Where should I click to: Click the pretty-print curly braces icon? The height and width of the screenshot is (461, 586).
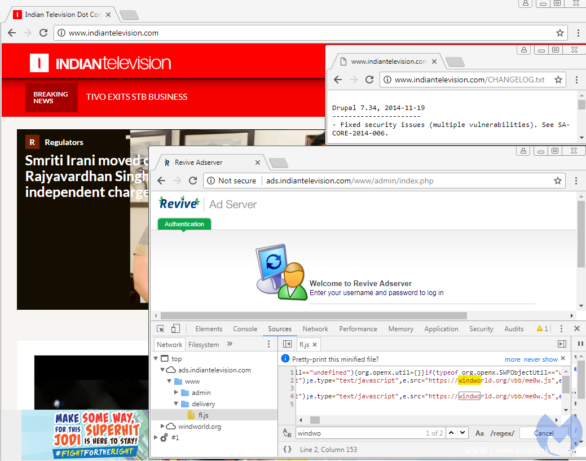(287, 450)
